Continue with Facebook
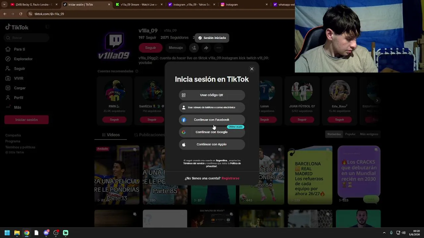 click(212, 120)
